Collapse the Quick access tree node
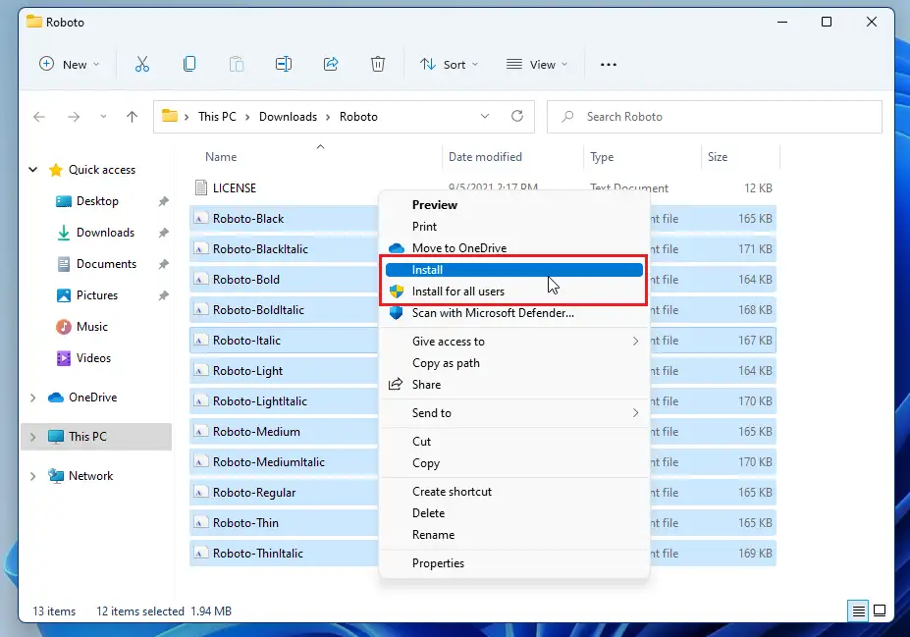The height and width of the screenshot is (637, 910). point(33,170)
